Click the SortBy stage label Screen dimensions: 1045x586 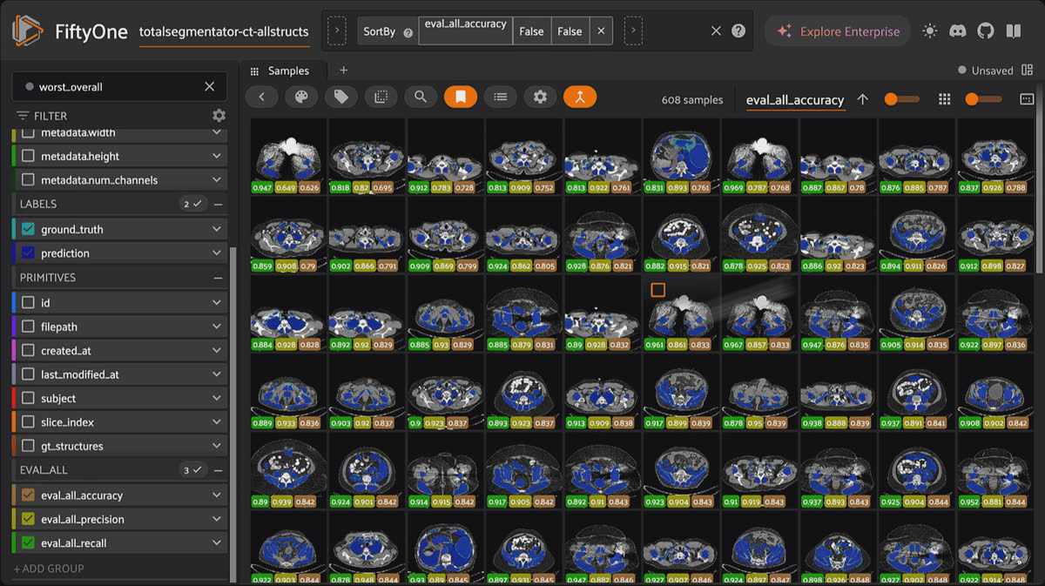(380, 32)
